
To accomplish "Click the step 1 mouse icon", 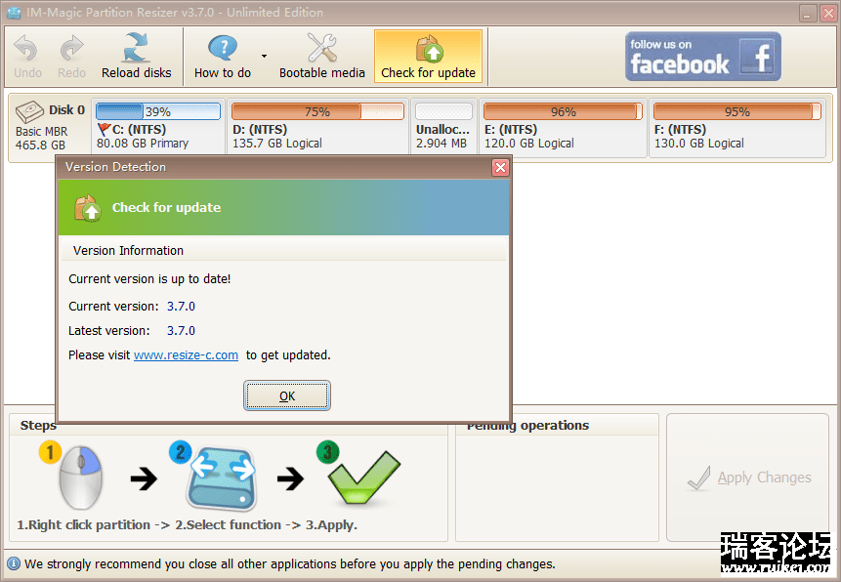I will (x=80, y=477).
